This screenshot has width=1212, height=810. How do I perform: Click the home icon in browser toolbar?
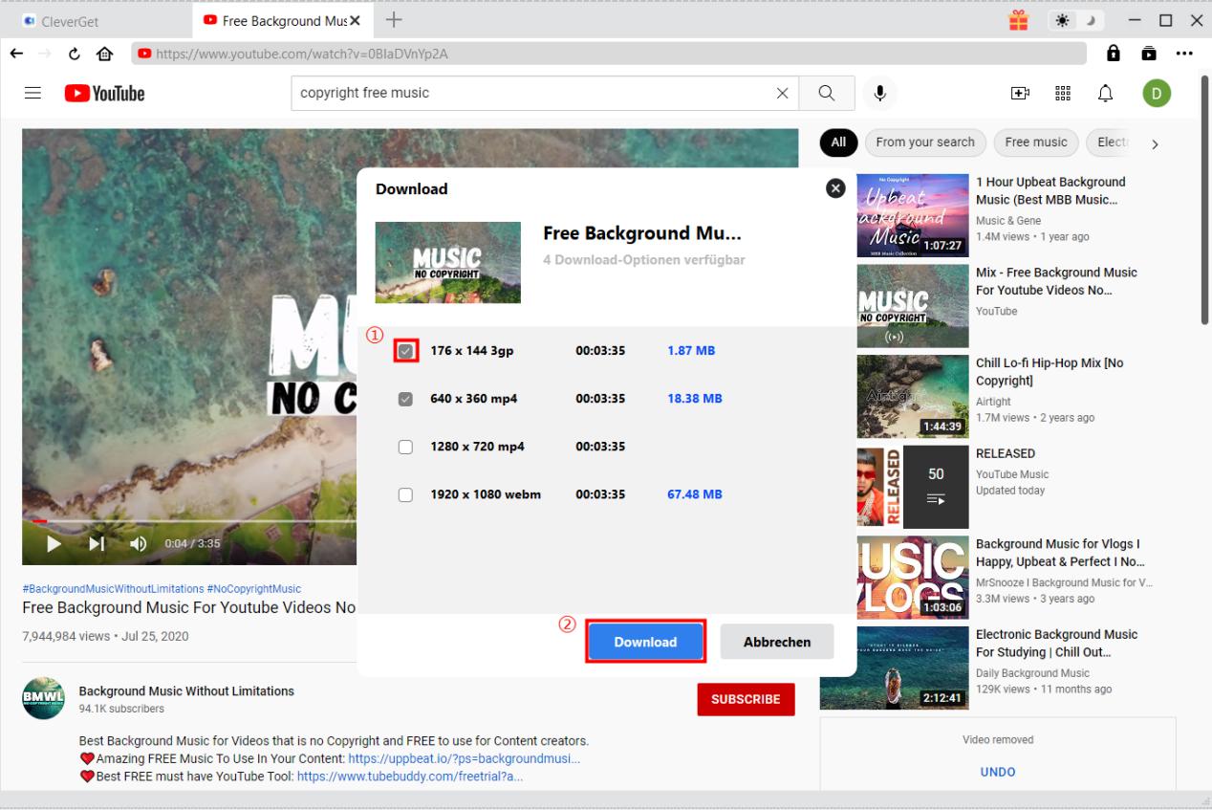click(105, 55)
